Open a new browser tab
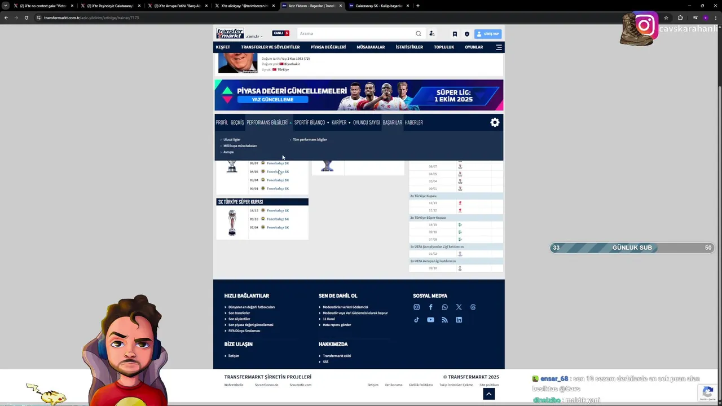Screen dimensions: 722x406 point(417,6)
